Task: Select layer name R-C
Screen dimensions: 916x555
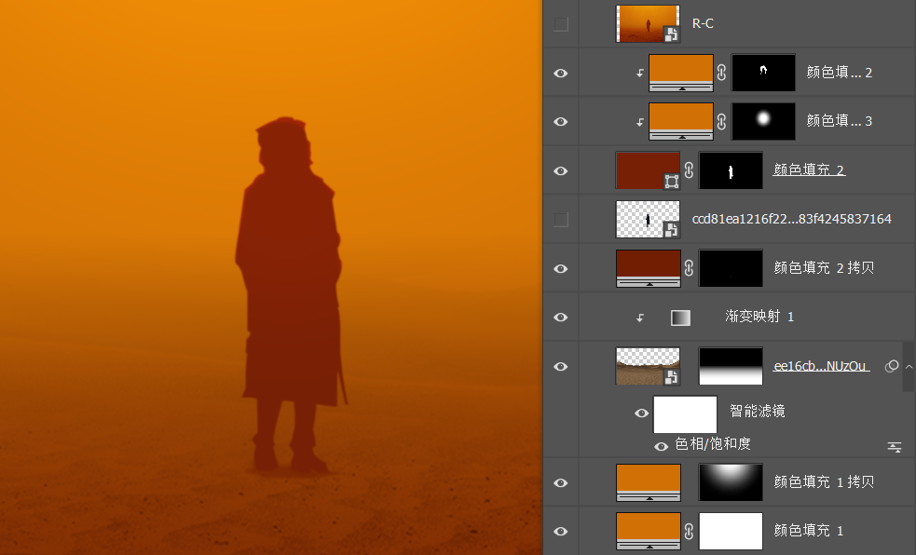Action: click(x=703, y=23)
